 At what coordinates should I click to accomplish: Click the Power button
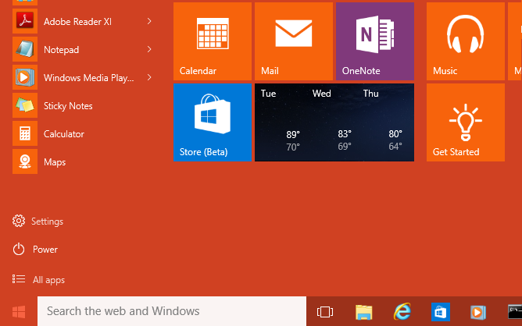coord(35,250)
